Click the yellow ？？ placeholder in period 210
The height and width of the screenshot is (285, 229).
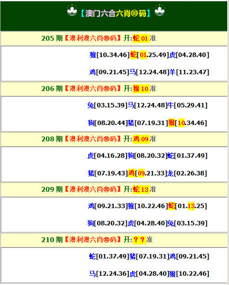pyautogui.click(x=140, y=240)
